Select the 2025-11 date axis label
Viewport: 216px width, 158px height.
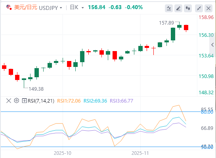tap(140, 153)
